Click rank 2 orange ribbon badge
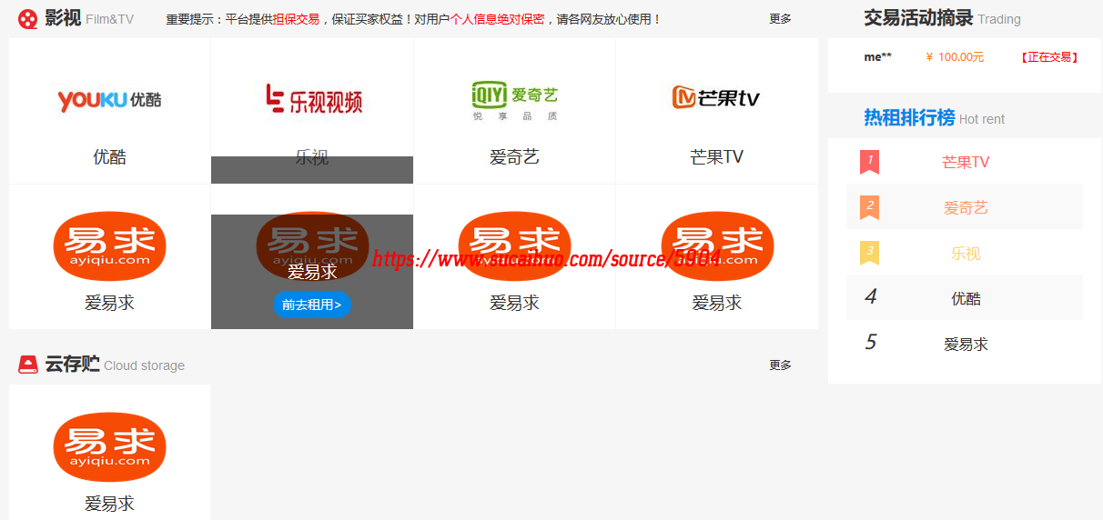Image resolution: width=1103 pixels, height=520 pixels. pyautogui.click(x=869, y=207)
